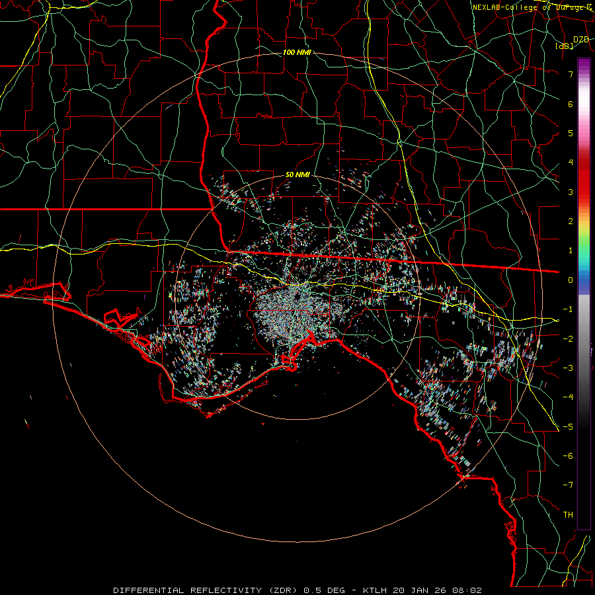Click the 'TH' label on the color scale
Image resolution: width=595 pixels, height=595 pixels.
[x=568, y=514]
